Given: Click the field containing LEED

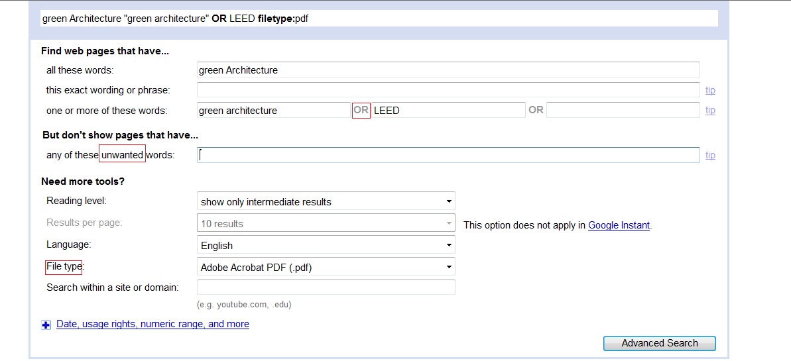Looking at the screenshot, I should 448,111.
